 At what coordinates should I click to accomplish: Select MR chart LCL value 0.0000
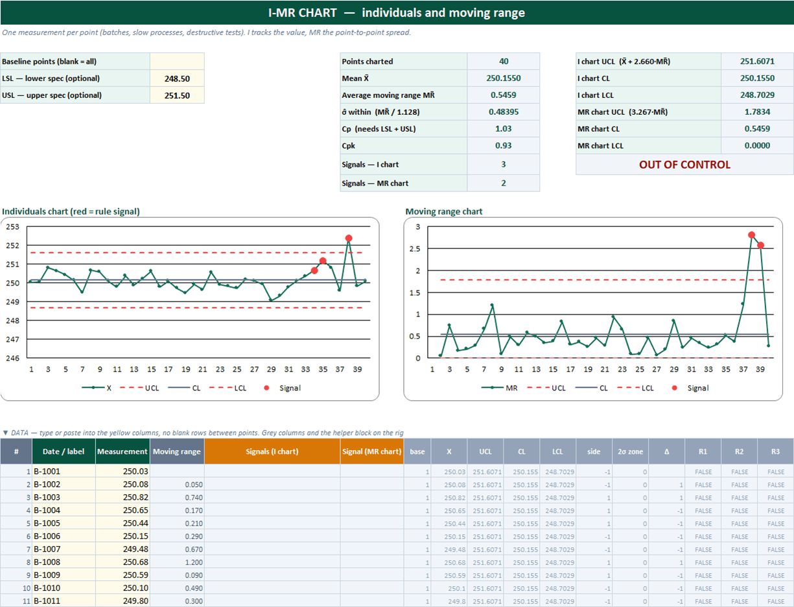[x=757, y=145]
